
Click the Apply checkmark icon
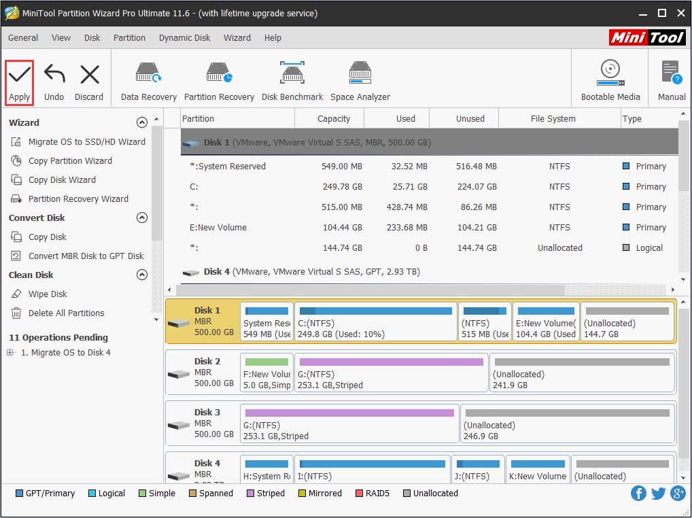[20, 74]
